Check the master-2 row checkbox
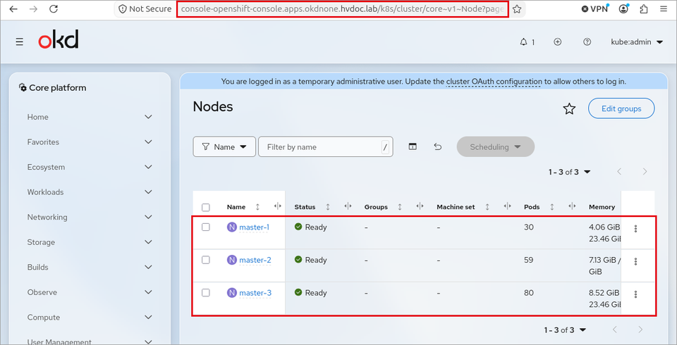 [206, 260]
